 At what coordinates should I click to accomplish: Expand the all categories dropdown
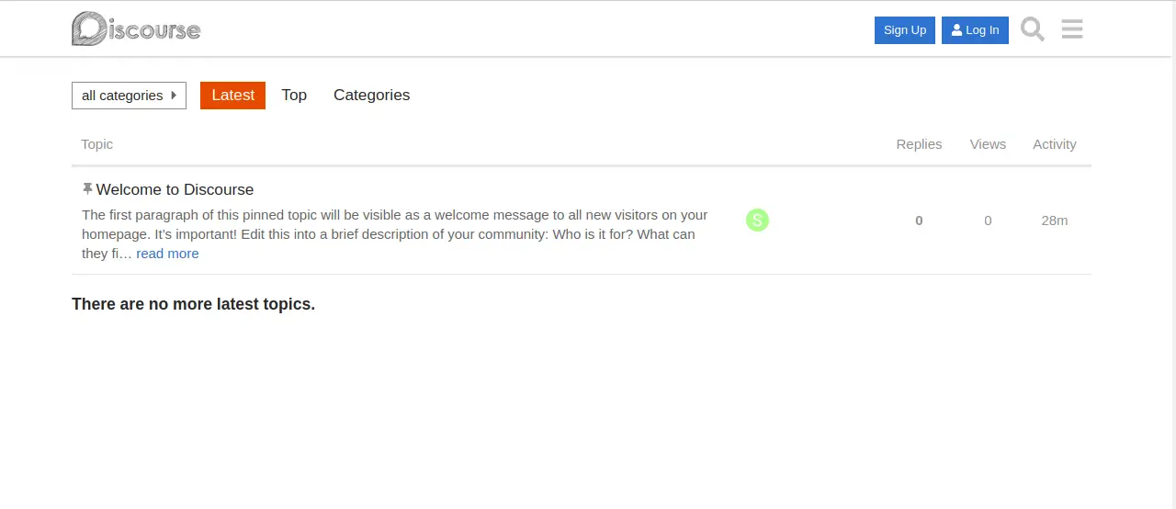[x=129, y=96]
